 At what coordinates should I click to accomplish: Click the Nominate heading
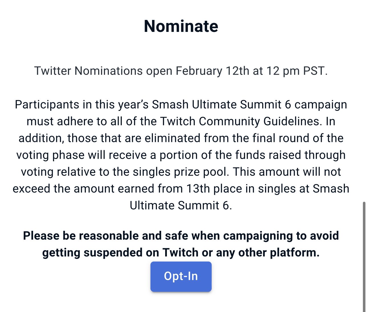(x=181, y=26)
